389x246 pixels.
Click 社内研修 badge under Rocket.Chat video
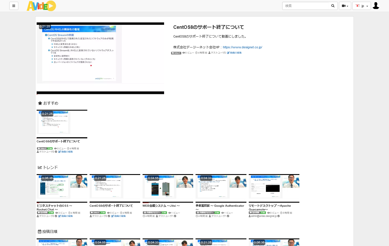[42, 213]
